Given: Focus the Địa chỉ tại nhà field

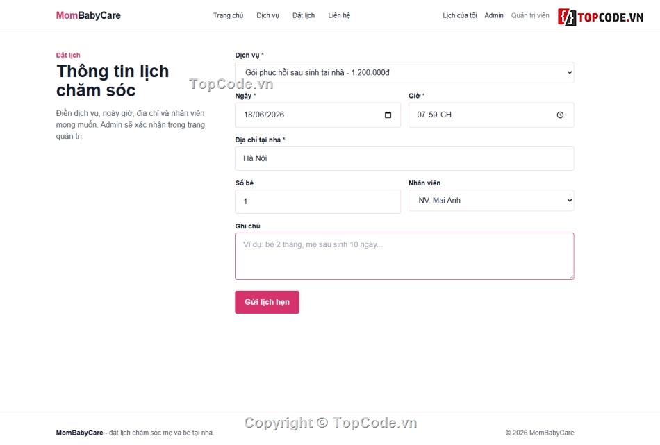Looking at the screenshot, I should coord(404,158).
